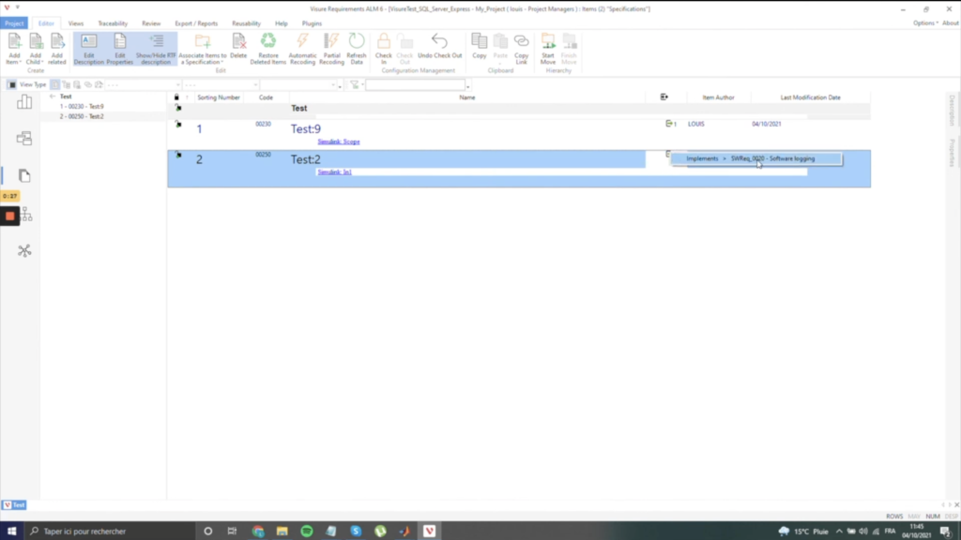Click the Check In padlock icon
This screenshot has width=961, height=540.
pyautogui.click(x=383, y=41)
